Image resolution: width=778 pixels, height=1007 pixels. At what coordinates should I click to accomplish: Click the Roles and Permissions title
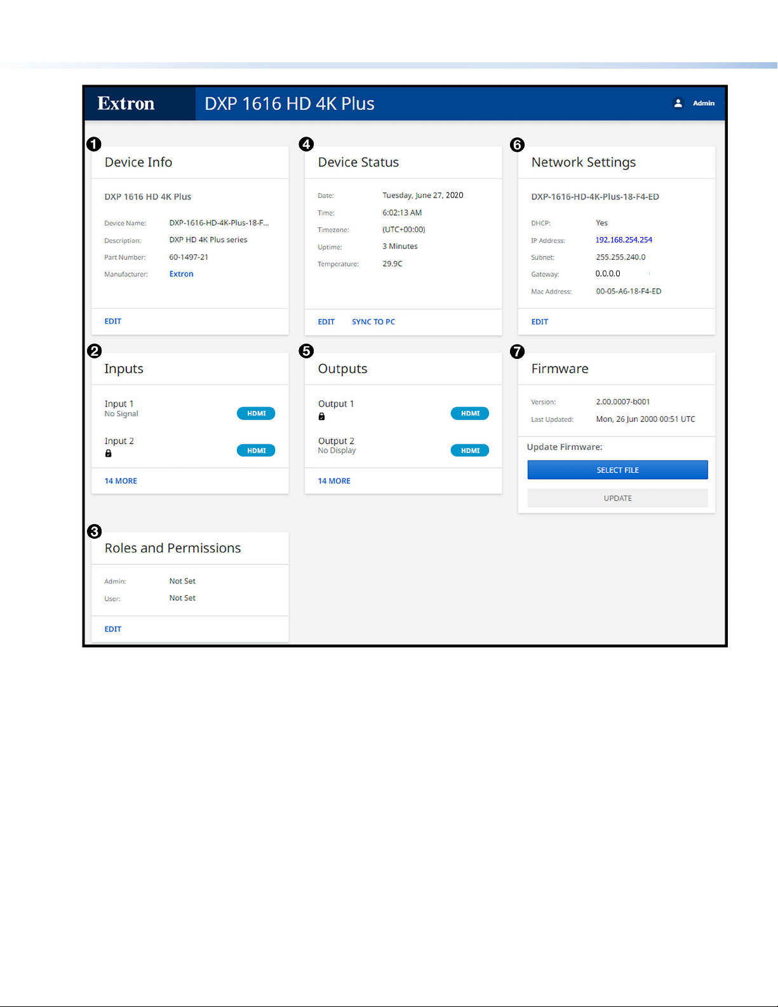pos(173,548)
